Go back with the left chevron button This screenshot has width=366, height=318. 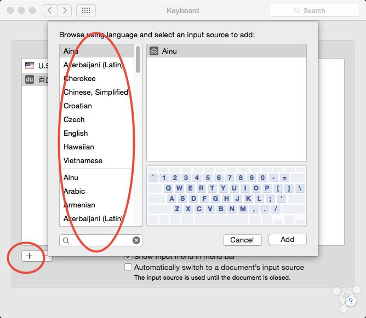point(50,10)
